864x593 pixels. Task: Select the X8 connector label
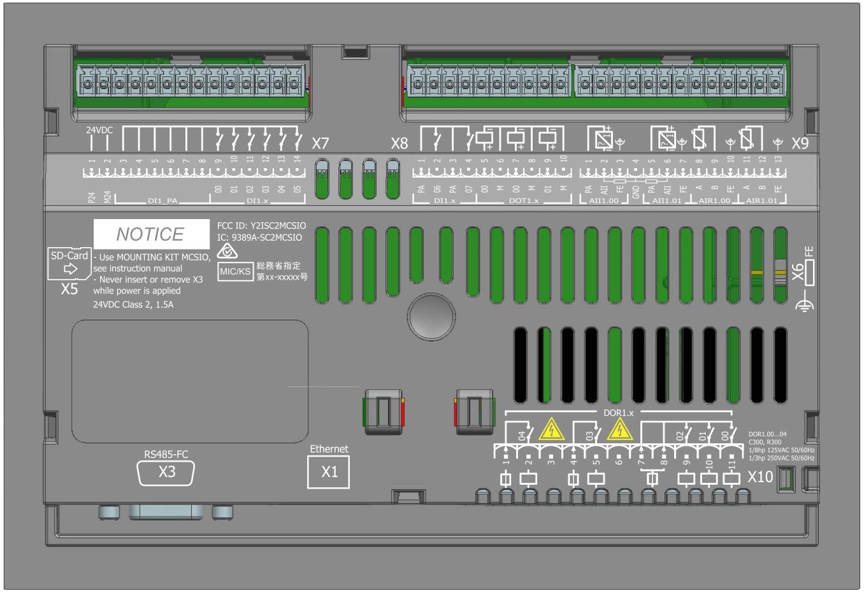400,145
